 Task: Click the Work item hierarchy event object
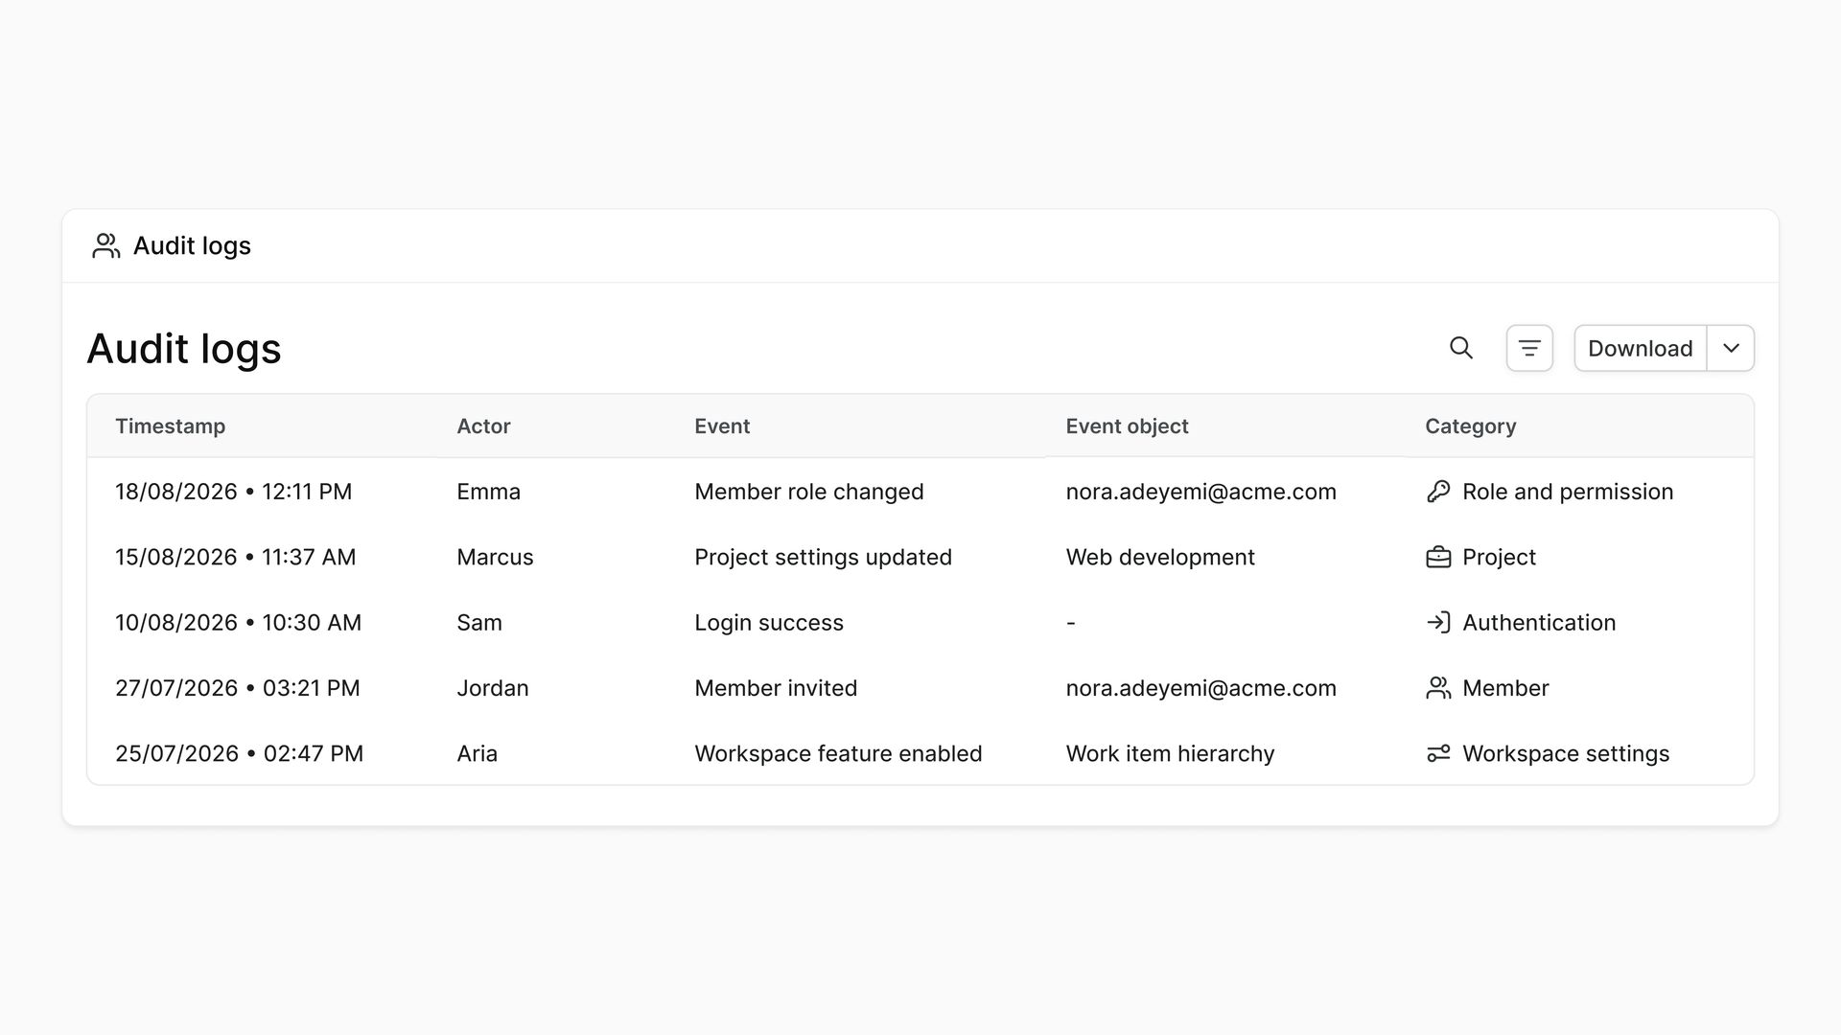click(1170, 754)
